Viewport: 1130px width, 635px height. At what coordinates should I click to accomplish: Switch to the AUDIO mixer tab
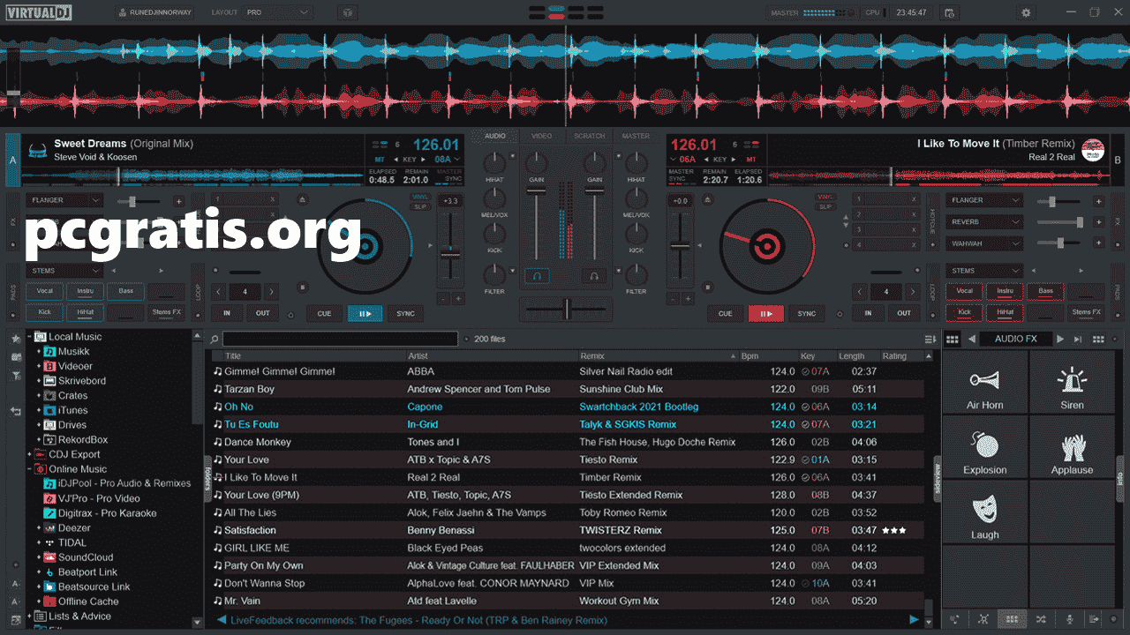coord(495,136)
